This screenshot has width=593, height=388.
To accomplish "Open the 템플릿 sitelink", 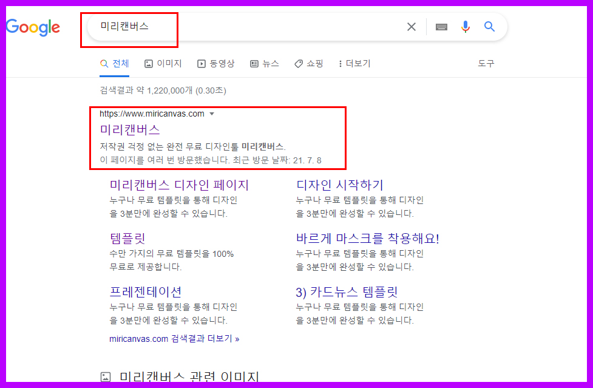I will [x=127, y=238].
